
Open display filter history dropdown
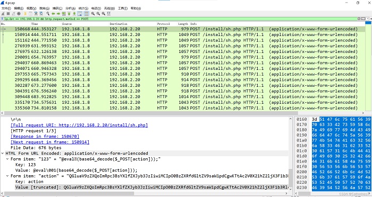click(x=368, y=19)
